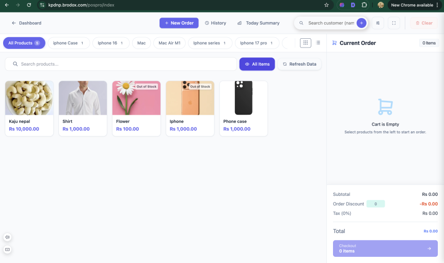Switch to list view
Image resolution: width=444 pixels, height=263 pixels.
pos(318,43)
